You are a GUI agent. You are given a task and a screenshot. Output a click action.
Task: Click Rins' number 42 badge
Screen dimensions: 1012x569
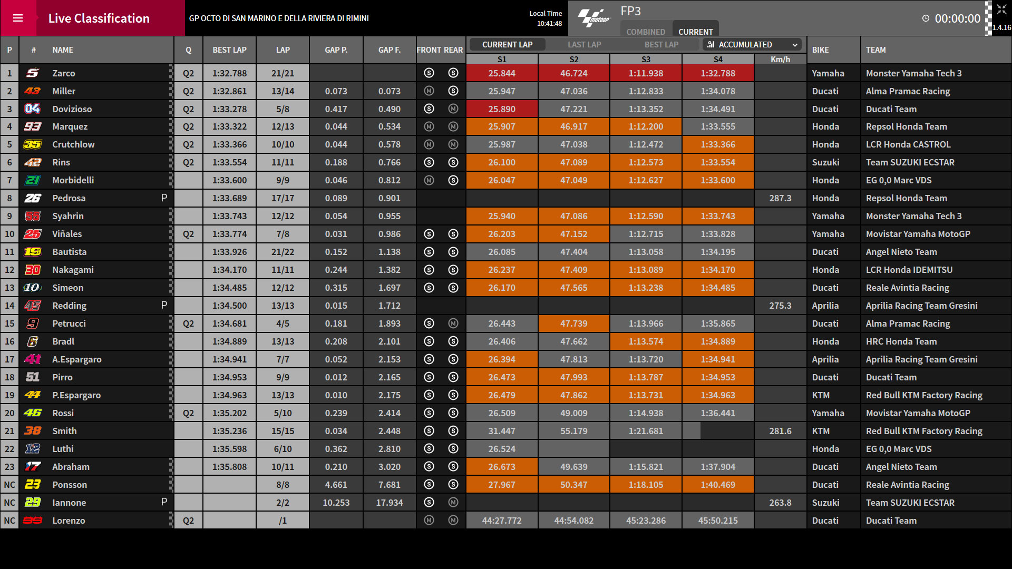(x=33, y=162)
